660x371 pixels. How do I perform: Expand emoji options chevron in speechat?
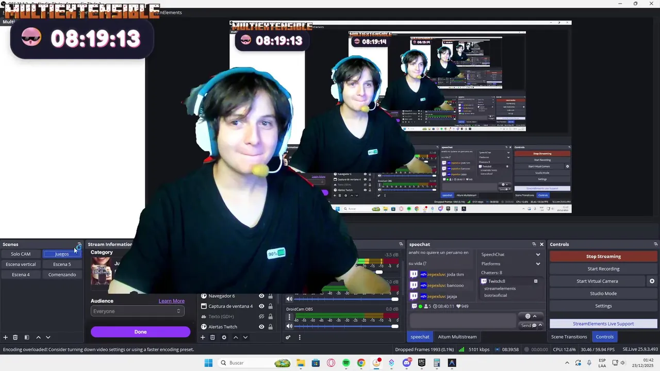click(535, 316)
